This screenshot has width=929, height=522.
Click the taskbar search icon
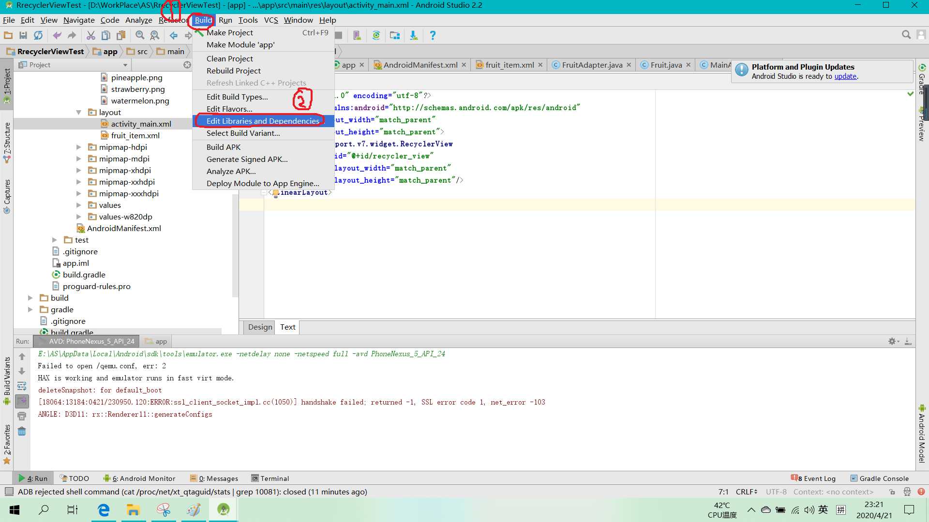pyautogui.click(x=44, y=509)
